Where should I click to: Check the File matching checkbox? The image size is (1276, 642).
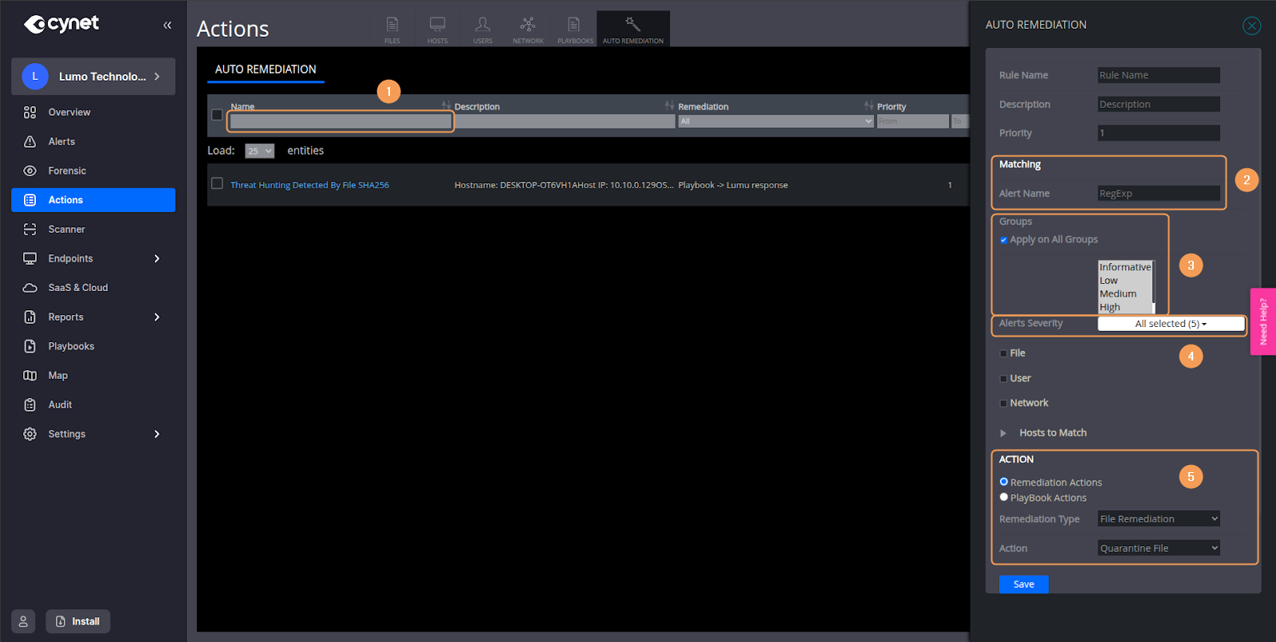1004,353
